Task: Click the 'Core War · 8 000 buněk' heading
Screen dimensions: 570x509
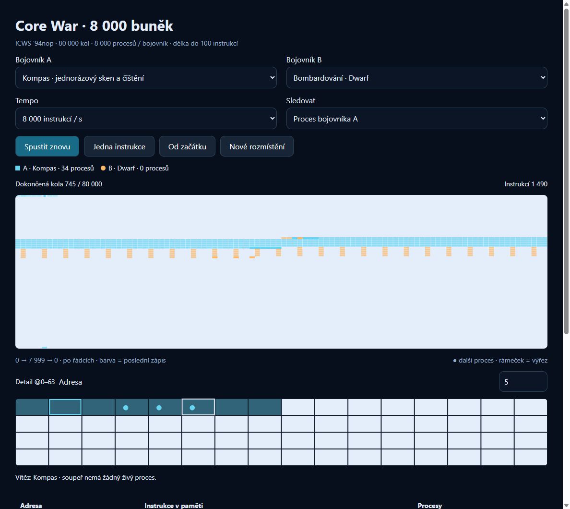Action: (x=94, y=26)
